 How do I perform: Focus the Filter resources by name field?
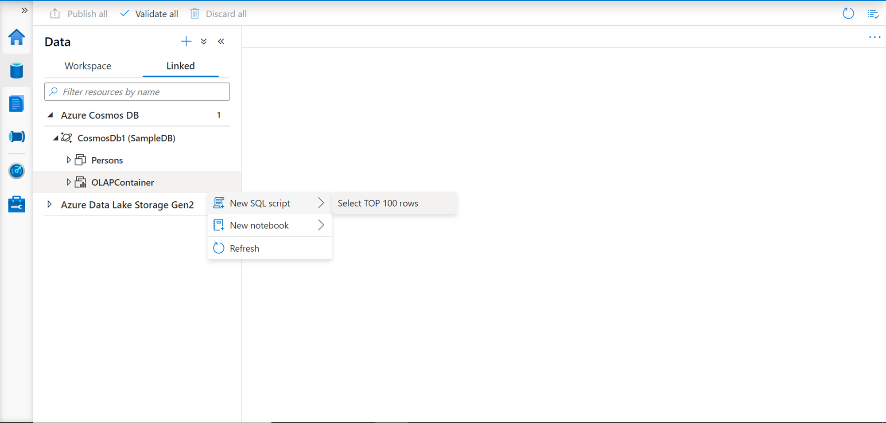click(x=142, y=92)
